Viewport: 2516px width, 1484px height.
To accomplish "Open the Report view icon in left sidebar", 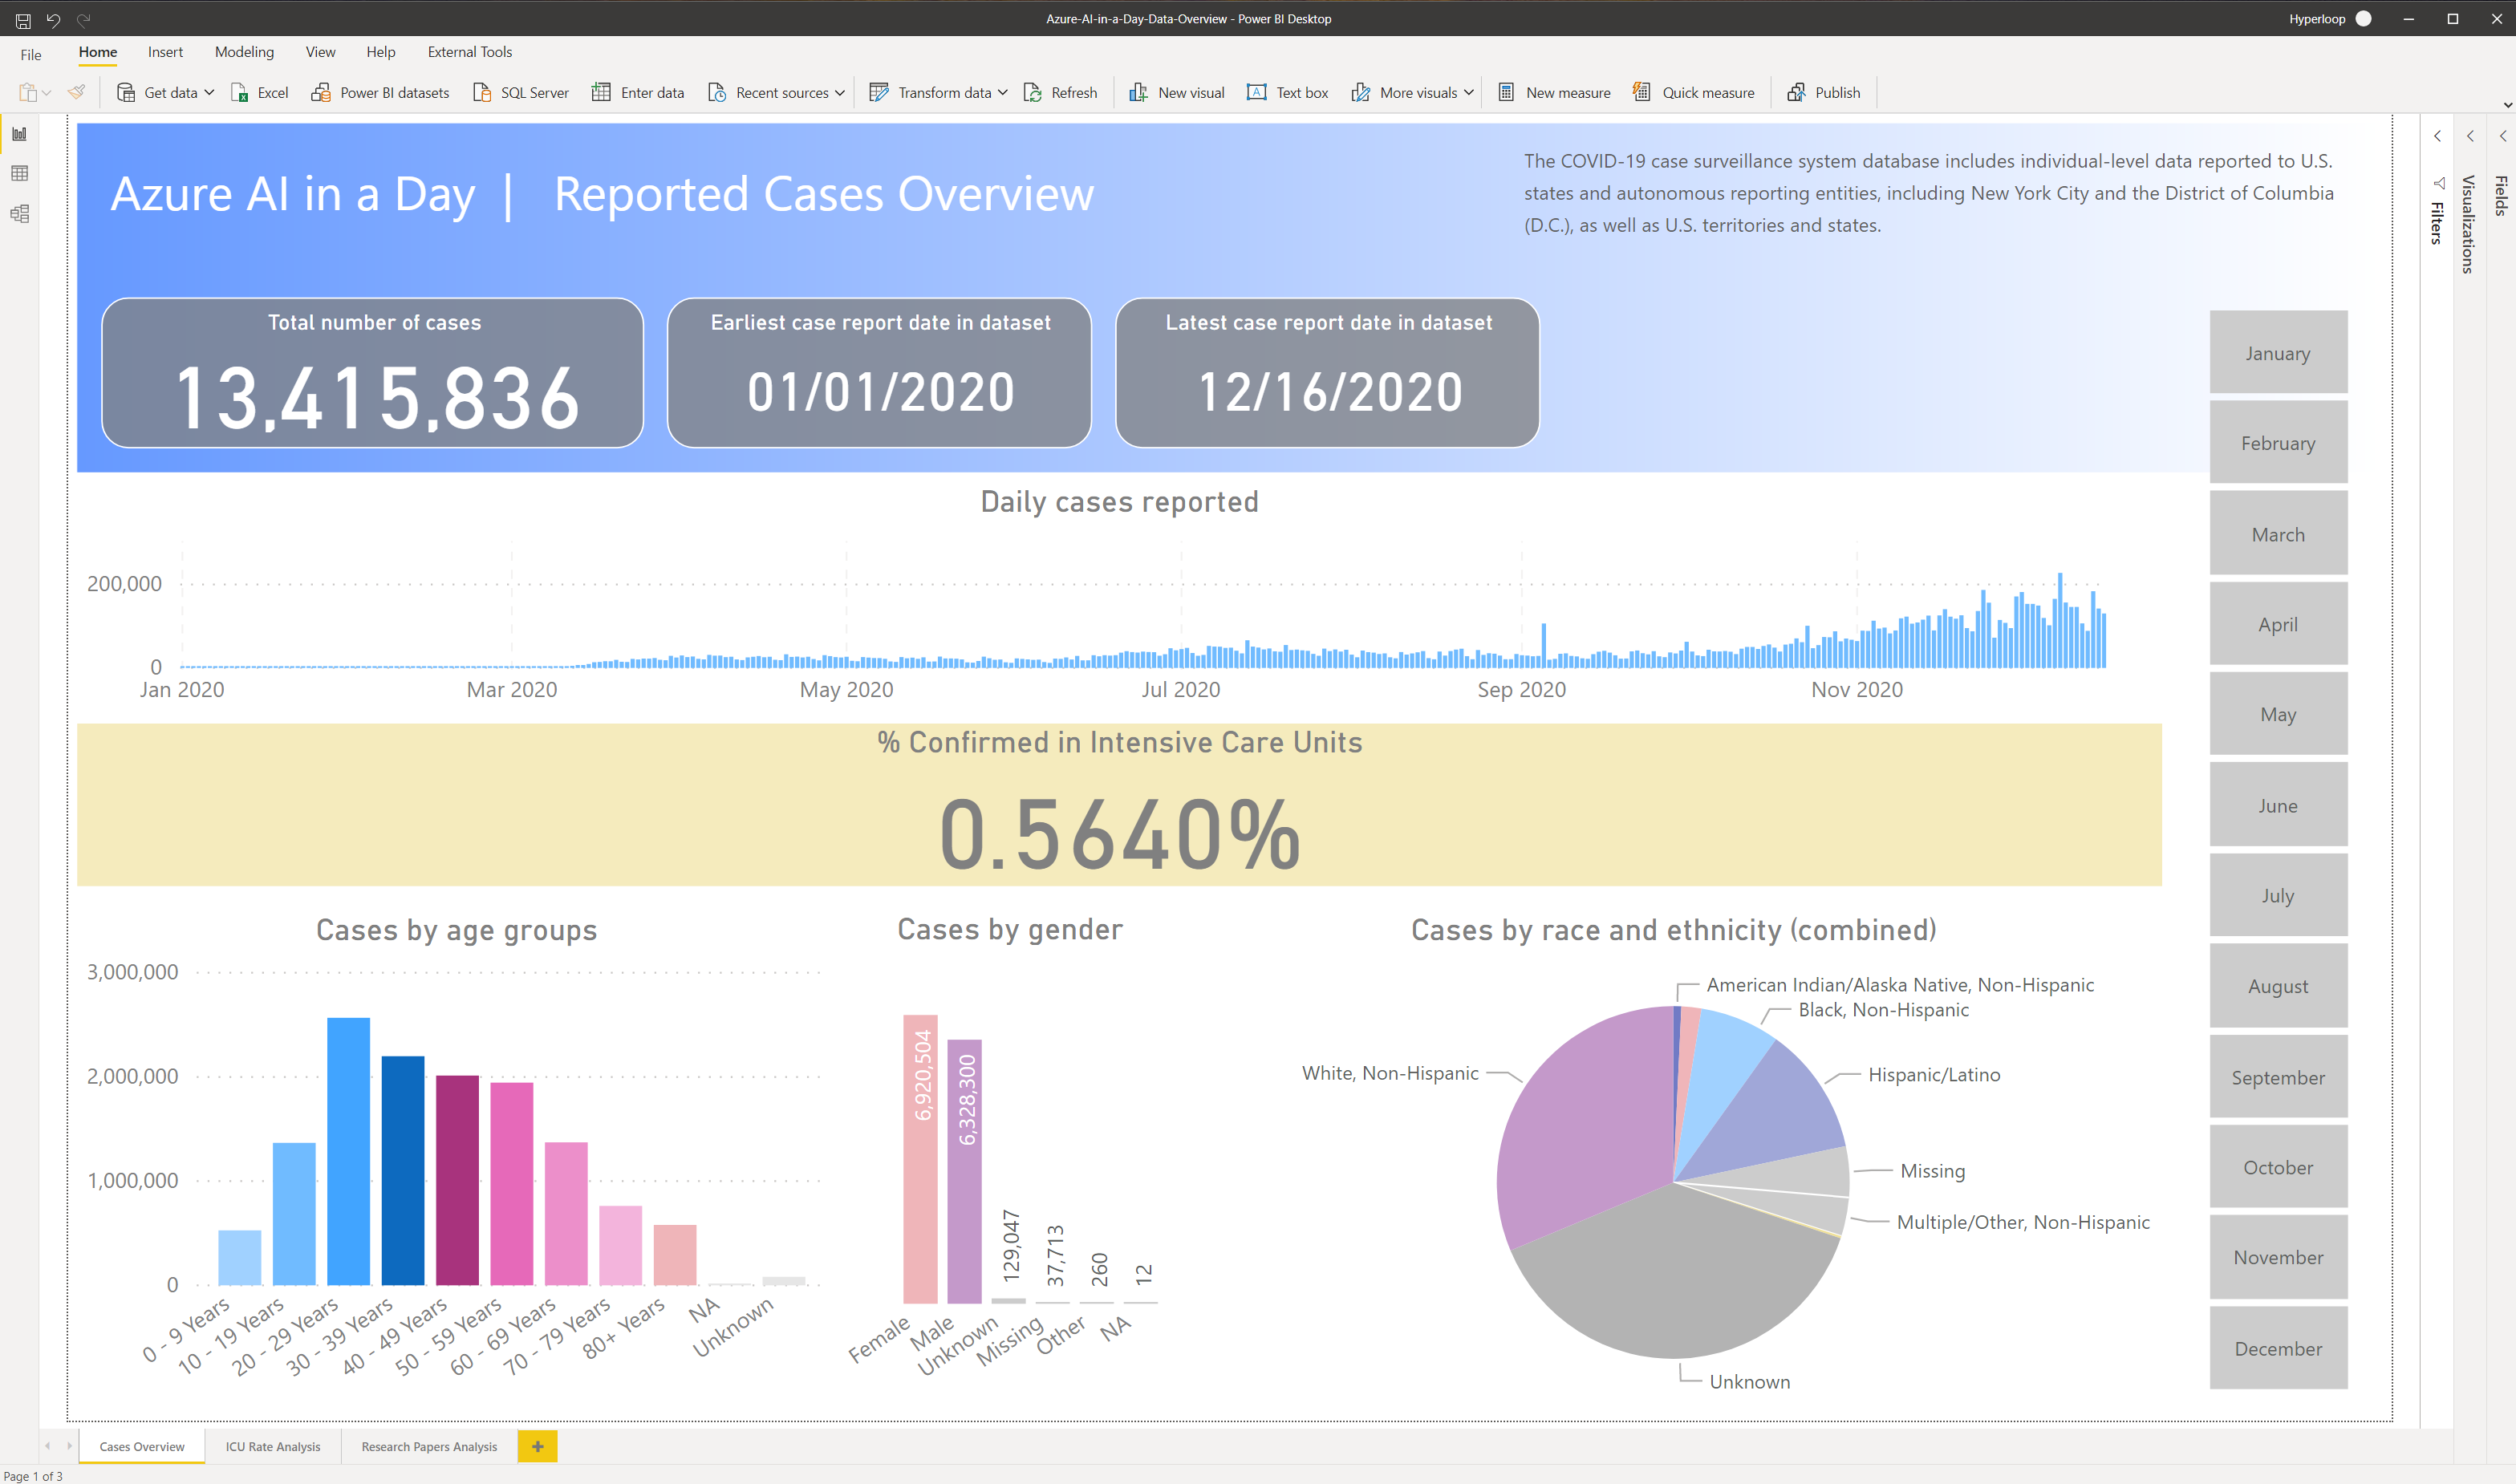I will (19, 134).
